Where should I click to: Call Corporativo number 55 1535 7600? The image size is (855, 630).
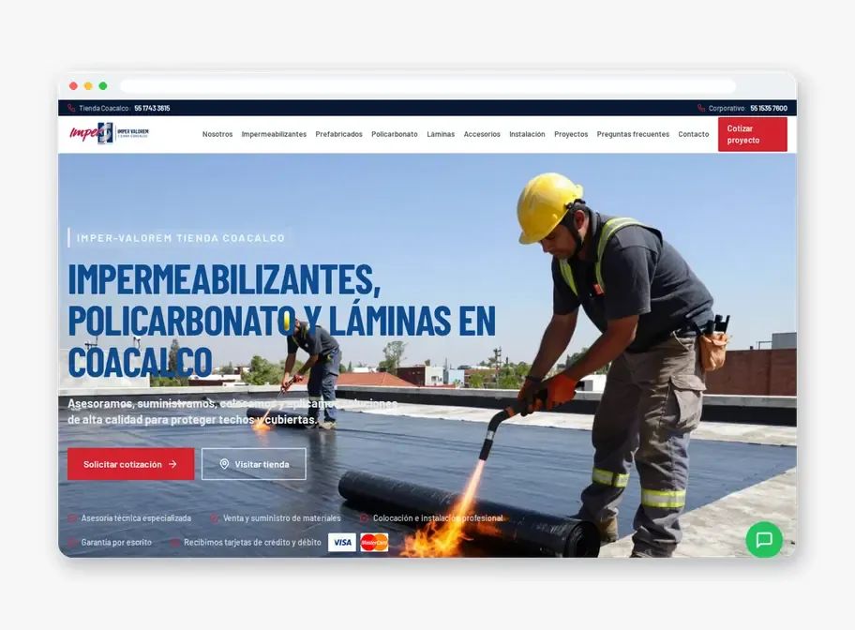coord(769,108)
